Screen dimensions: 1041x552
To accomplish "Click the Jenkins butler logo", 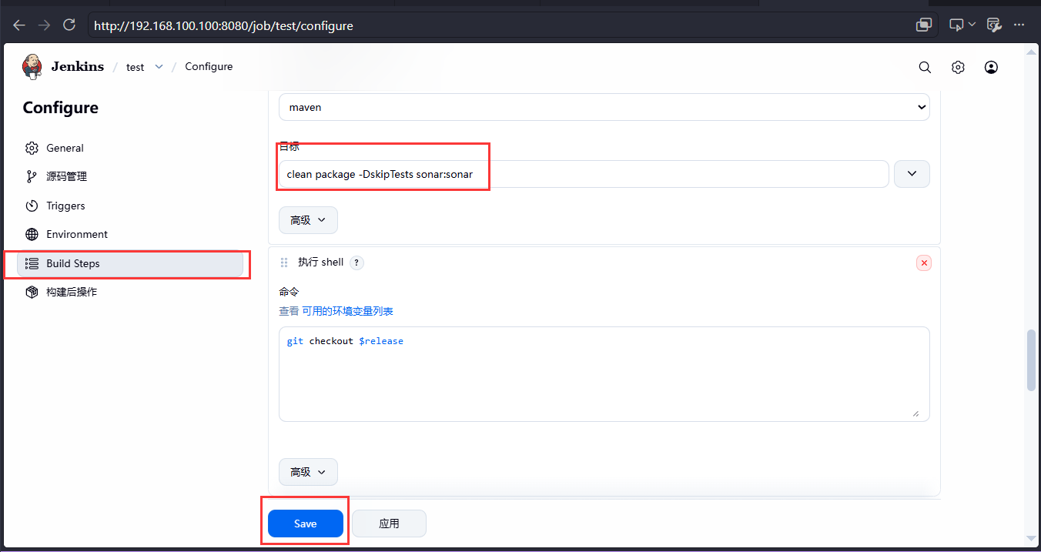I will click(x=32, y=66).
